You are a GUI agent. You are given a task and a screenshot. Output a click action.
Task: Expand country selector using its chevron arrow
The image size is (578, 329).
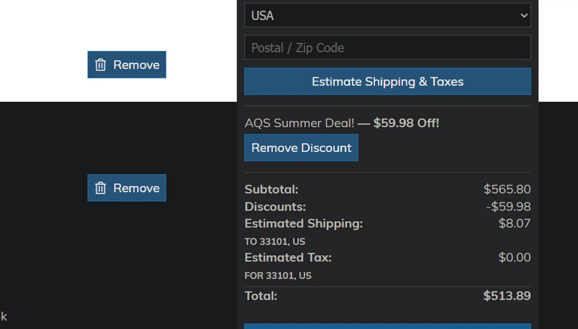[524, 15]
